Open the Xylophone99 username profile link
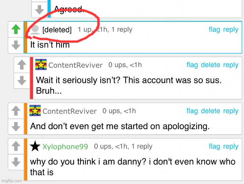Screen dimensions: 244x184 [65, 146]
